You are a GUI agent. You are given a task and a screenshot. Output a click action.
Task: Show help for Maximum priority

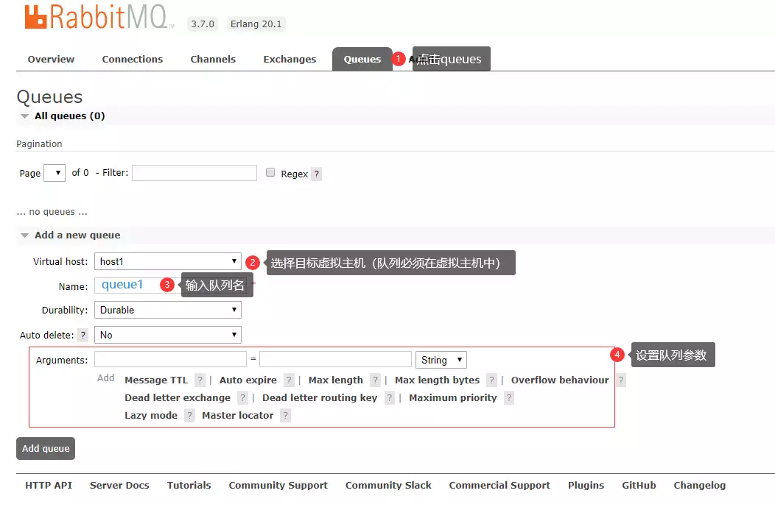point(509,398)
